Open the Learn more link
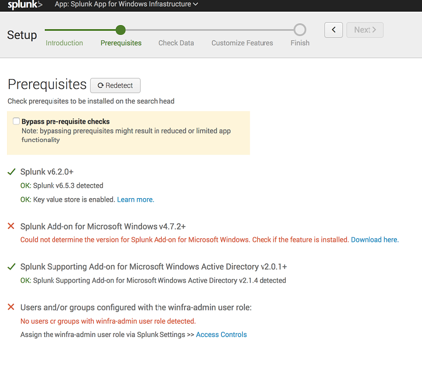Screen dimensions: 422x376 pyautogui.click(x=135, y=199)
